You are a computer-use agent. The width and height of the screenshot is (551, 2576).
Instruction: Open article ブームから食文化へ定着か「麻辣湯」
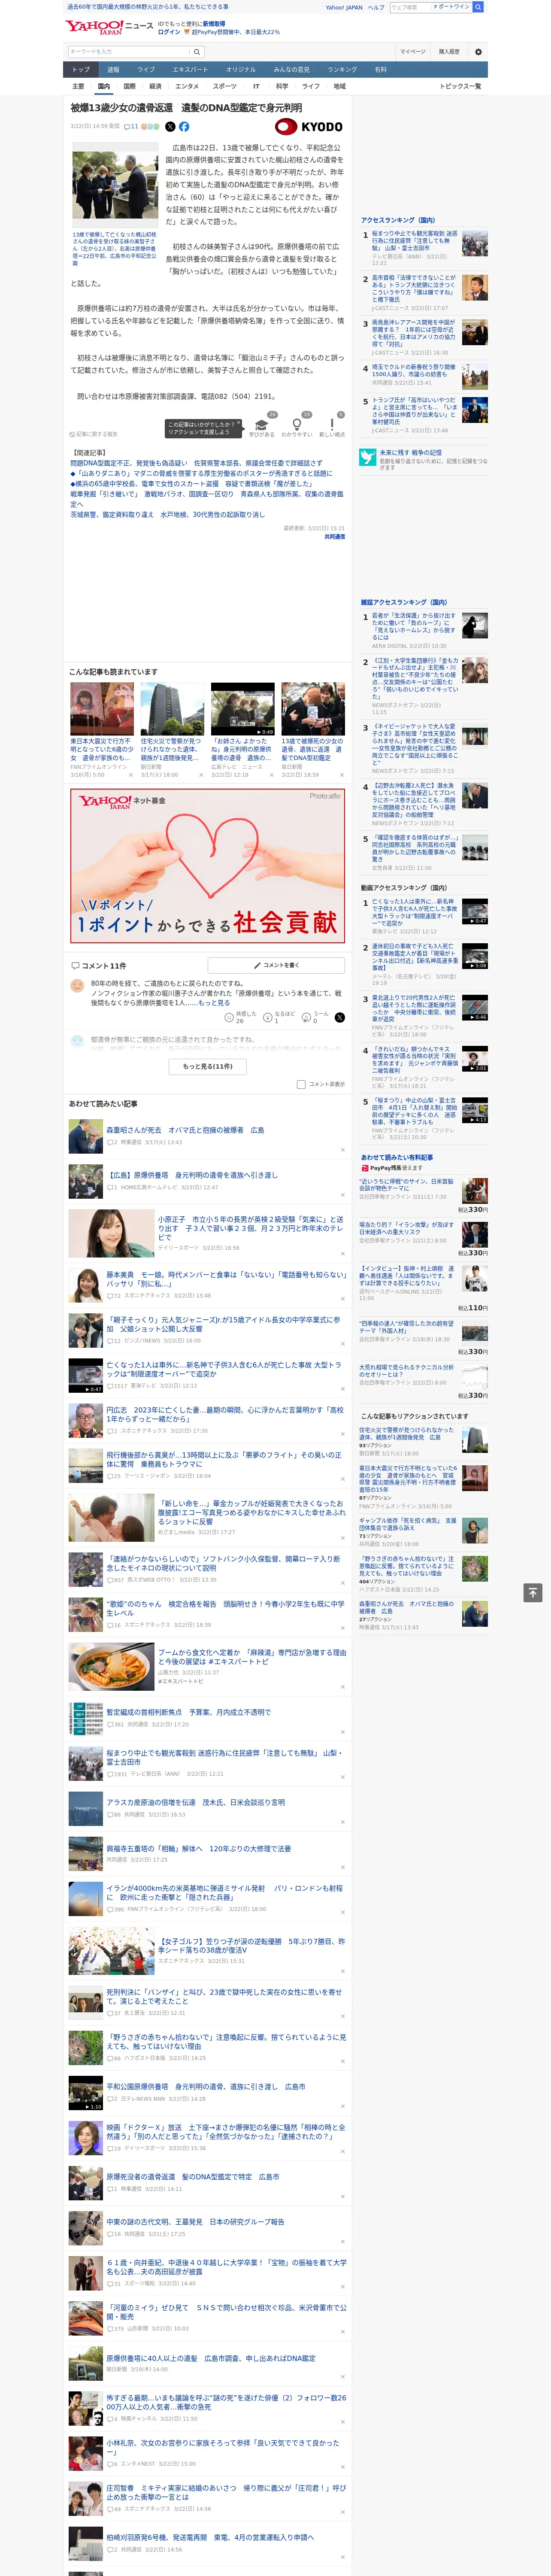pos(252,1656)
